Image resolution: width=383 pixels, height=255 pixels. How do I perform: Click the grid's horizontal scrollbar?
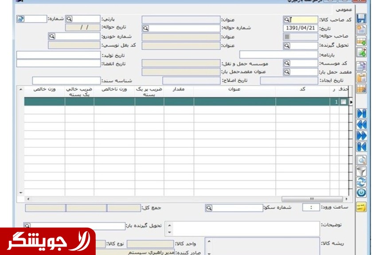point(177,199)
